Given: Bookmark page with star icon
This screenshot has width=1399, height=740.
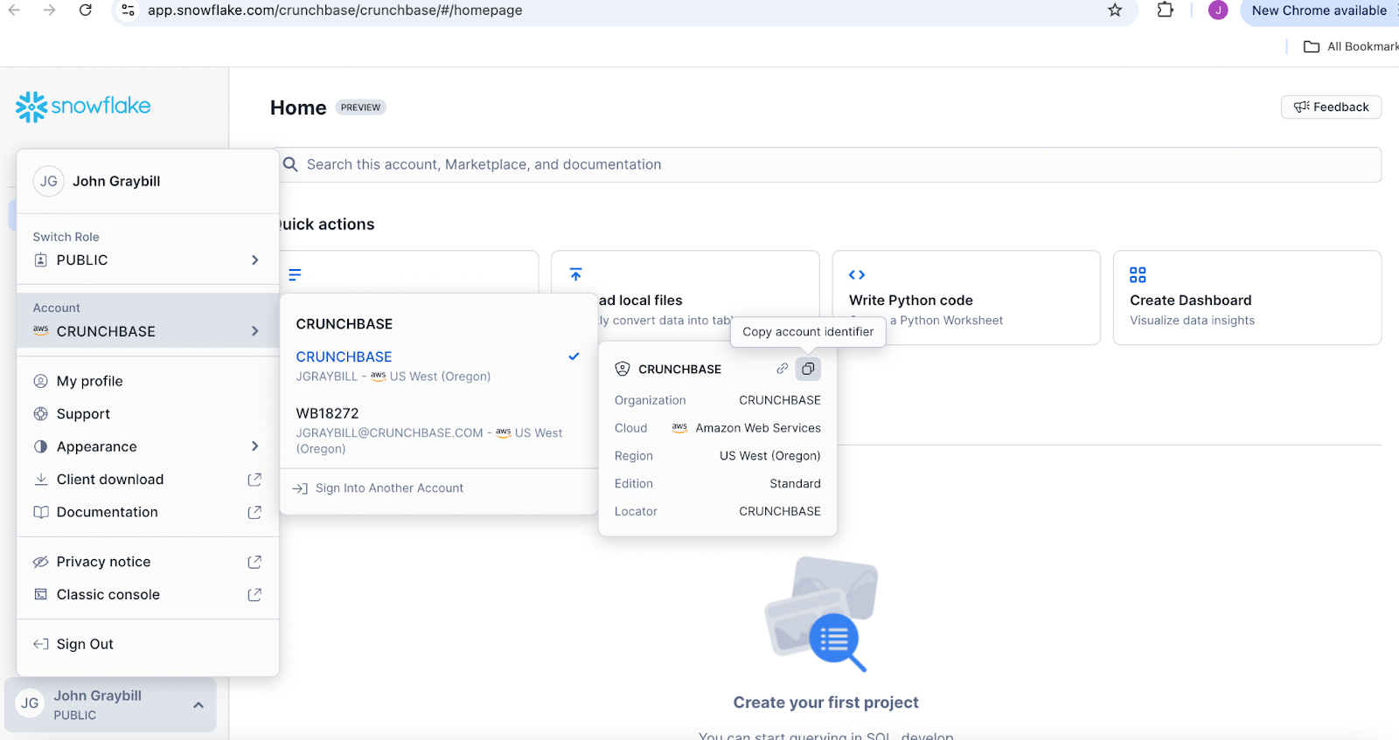Looking at the screenshot, I should [1115, 10].
